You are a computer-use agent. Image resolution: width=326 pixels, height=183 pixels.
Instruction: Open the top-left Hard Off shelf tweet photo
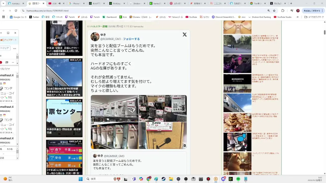tap(115, 108)
